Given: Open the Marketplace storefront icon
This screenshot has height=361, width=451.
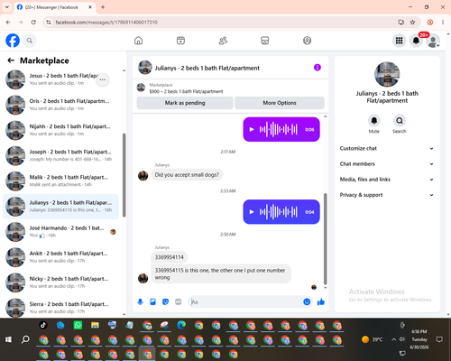Looking at the screenshot, I should [x=265, y=41].
